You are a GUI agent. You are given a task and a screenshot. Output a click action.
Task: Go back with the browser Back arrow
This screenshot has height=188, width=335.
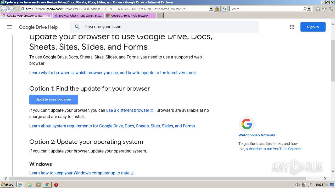click(4, 9)
